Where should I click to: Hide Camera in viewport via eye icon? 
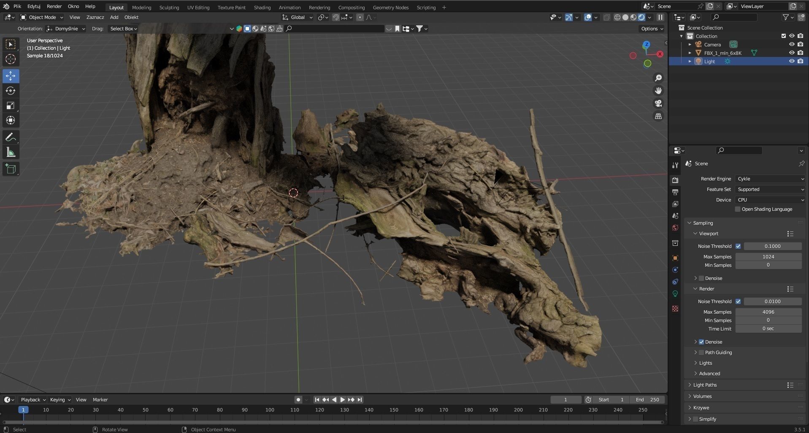(792, 44)
